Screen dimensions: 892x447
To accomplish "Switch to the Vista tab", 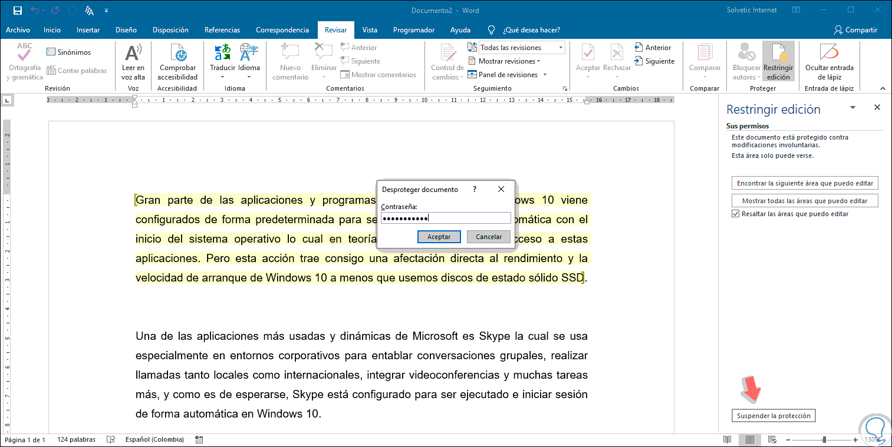I will click(x=370, y=30).
